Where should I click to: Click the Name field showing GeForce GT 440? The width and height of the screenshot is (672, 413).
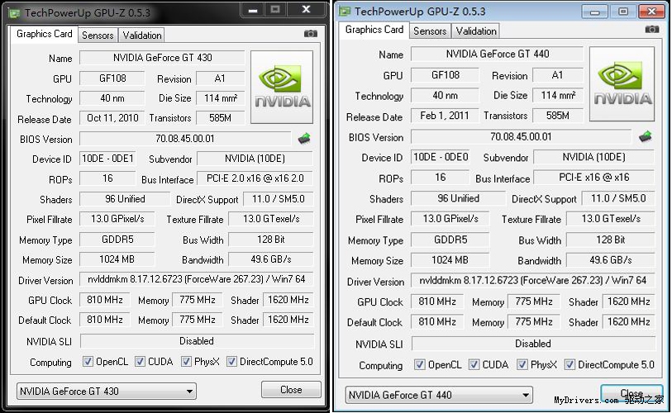point(497,54)
